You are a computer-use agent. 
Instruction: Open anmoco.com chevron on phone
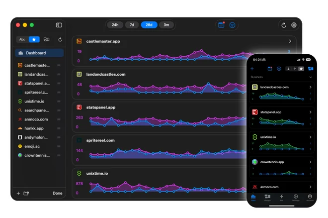point(311,187)
